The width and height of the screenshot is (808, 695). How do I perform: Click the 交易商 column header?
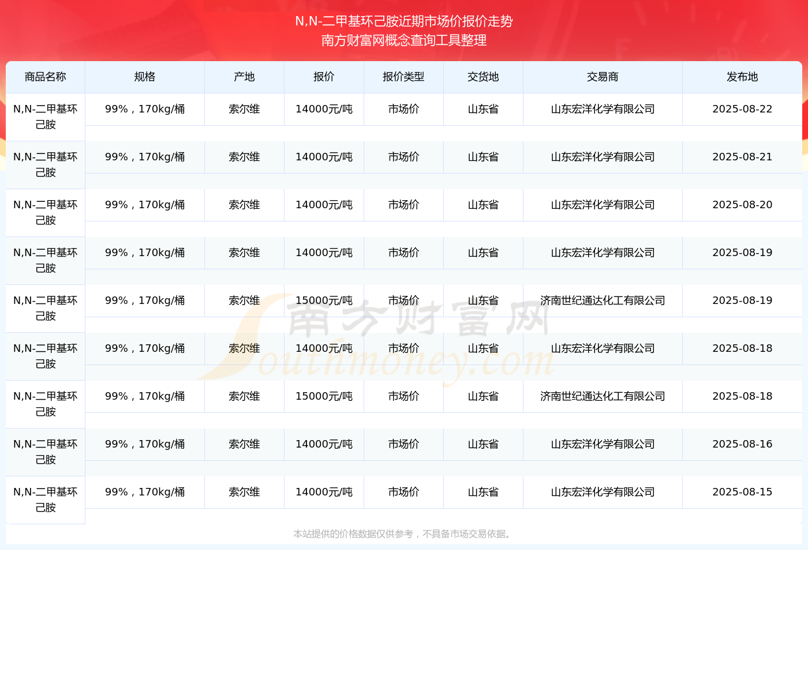pyautogui.click(x=603, y=77)
